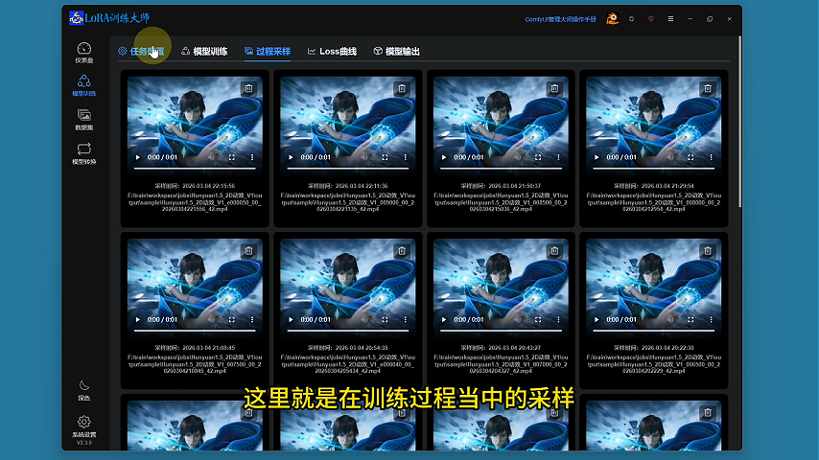Open more options on the 21:50:37 video
Viewport: 819px width, 460px height.
click(558, 157)
